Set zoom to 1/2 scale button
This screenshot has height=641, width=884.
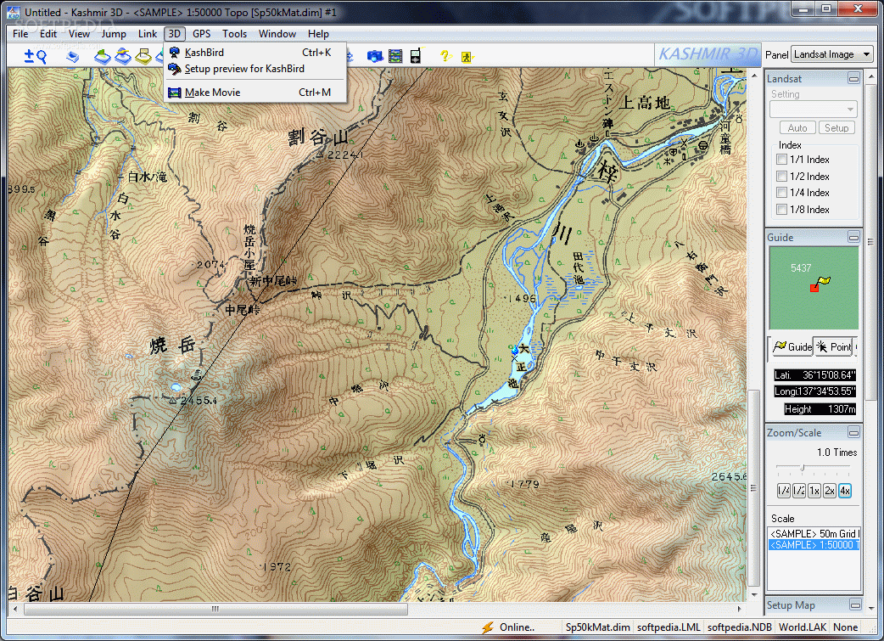799,491
